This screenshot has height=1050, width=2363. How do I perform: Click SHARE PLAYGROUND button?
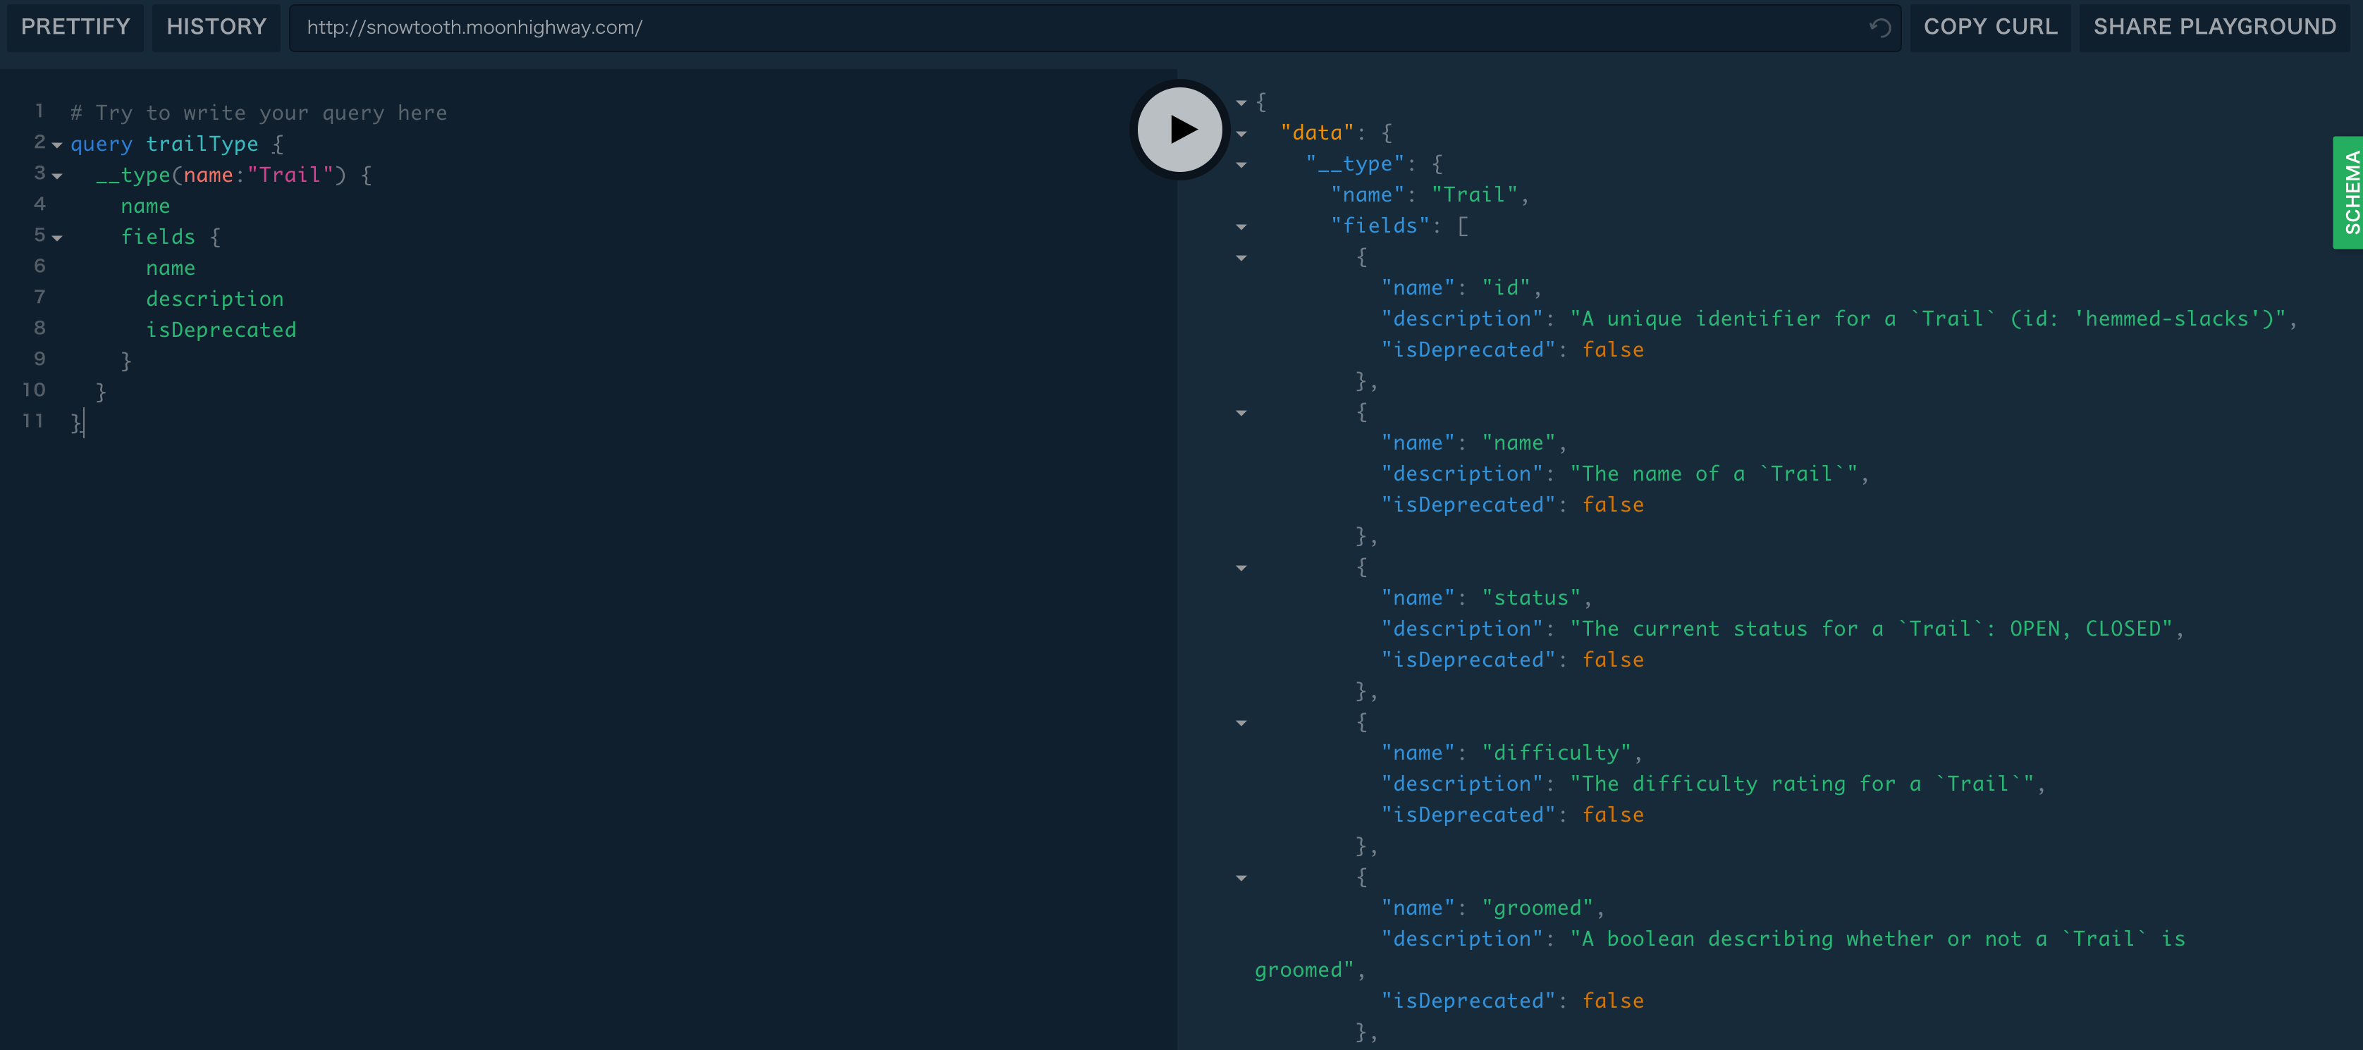click(x=2214, y=27)
